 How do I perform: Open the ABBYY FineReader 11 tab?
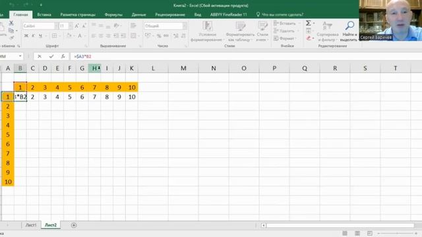229,14
